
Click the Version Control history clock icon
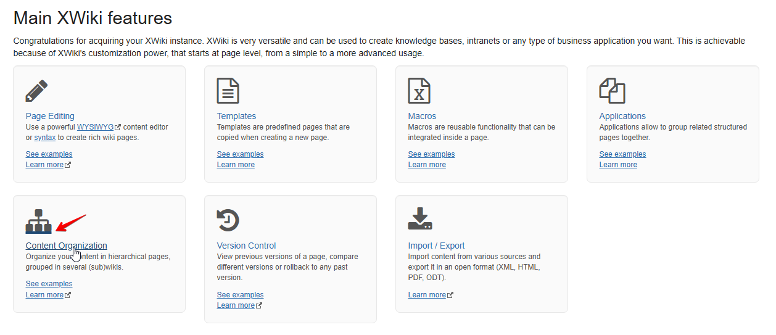[228, 220]
